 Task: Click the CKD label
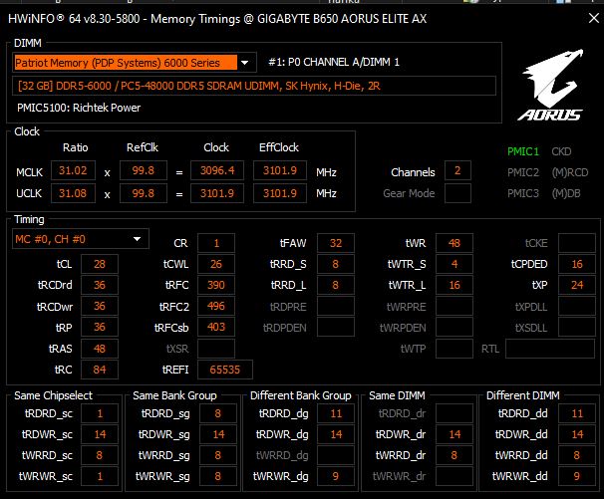coord(561,151)
